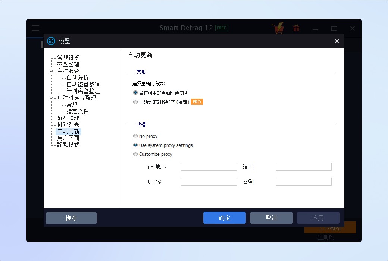Collapse the 自动服务 tree node
Image resolution: width=388 pixels, height=261 pixels.
[51, 71]
